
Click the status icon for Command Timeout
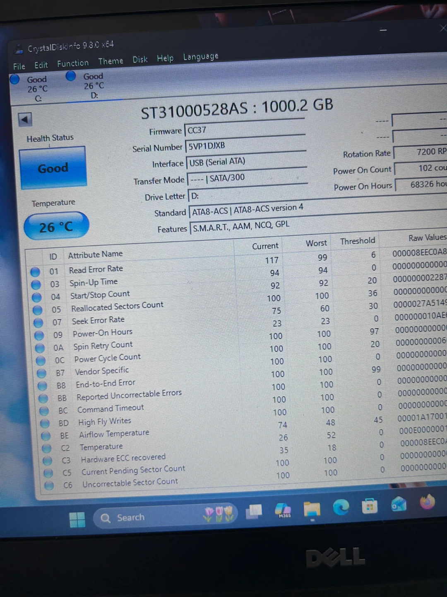(x=44, y=411)
